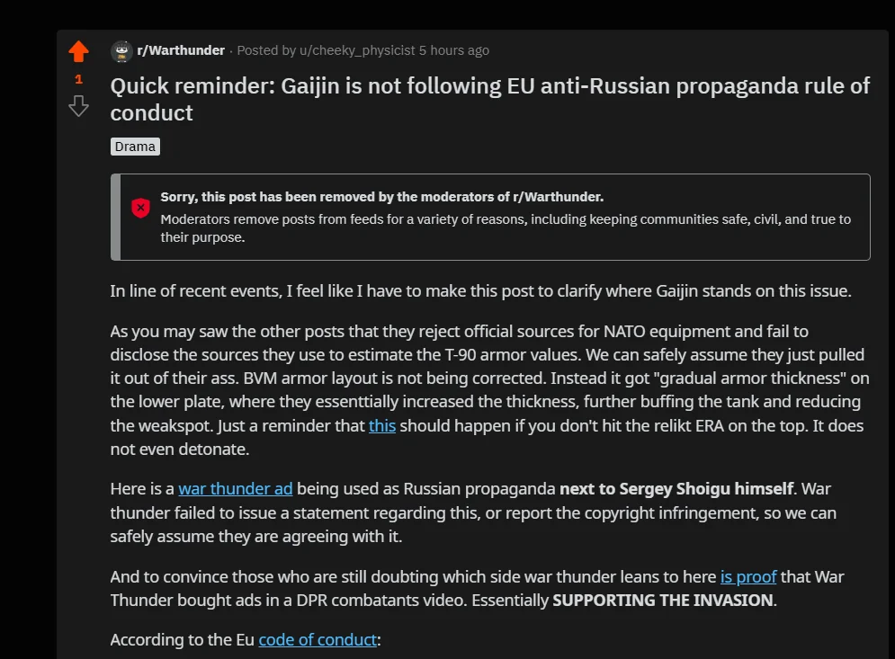Upvote the post with the orange arrow
The width and height of the screenshot is (895, 659).
point(79,51)
